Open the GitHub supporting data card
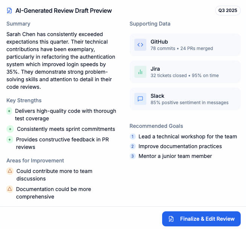The height and width of the screenshot is (229, 246). [185, 45]
